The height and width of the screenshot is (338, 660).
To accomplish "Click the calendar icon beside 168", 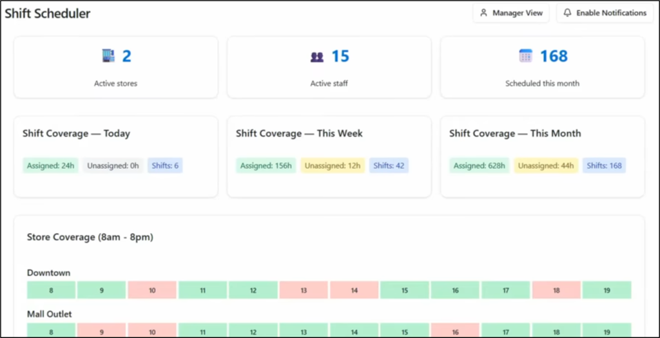I will (526, 56).
